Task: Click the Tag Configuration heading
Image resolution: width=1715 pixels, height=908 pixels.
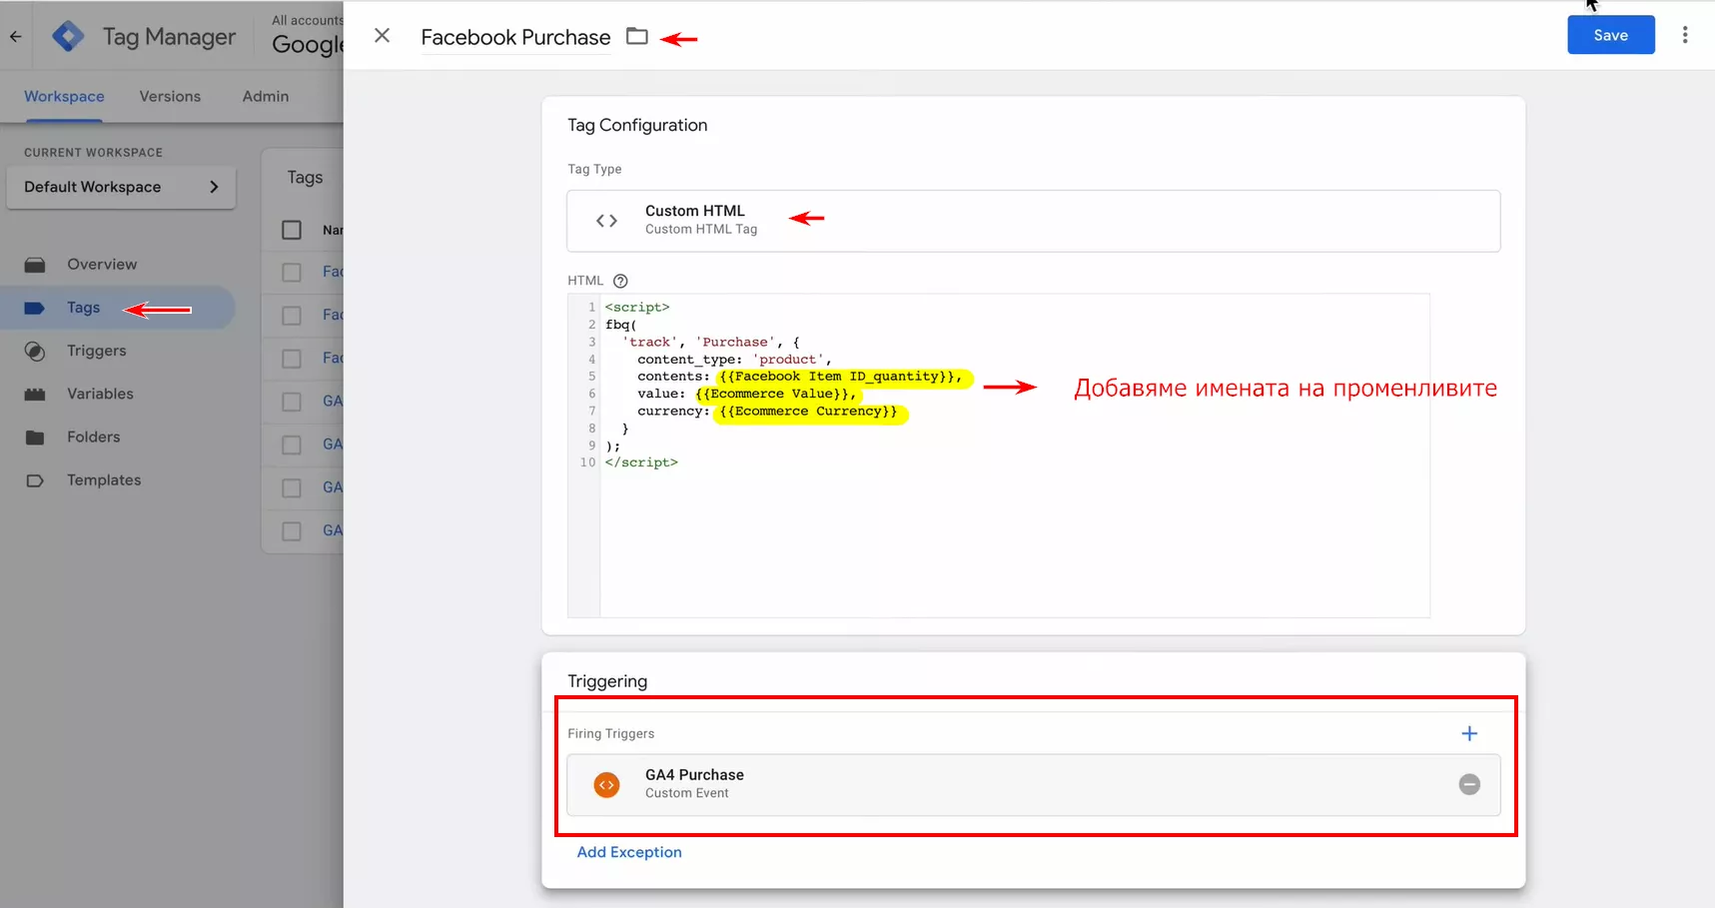Action: 637,125
